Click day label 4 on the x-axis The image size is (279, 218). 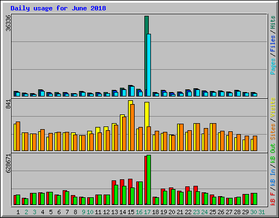43,212
